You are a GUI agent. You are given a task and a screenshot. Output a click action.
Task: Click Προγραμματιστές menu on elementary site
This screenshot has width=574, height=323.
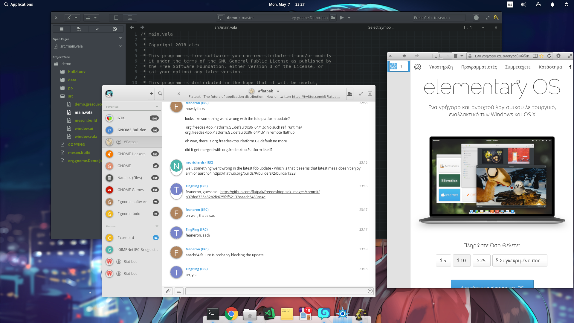pos(479,67)
